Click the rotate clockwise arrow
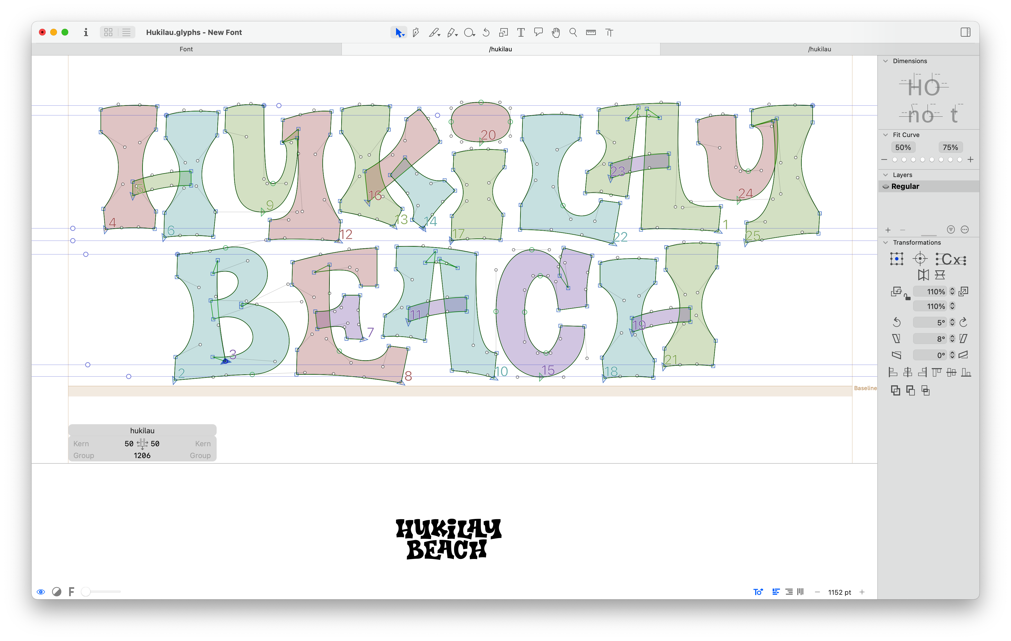 tap(964, 322)
